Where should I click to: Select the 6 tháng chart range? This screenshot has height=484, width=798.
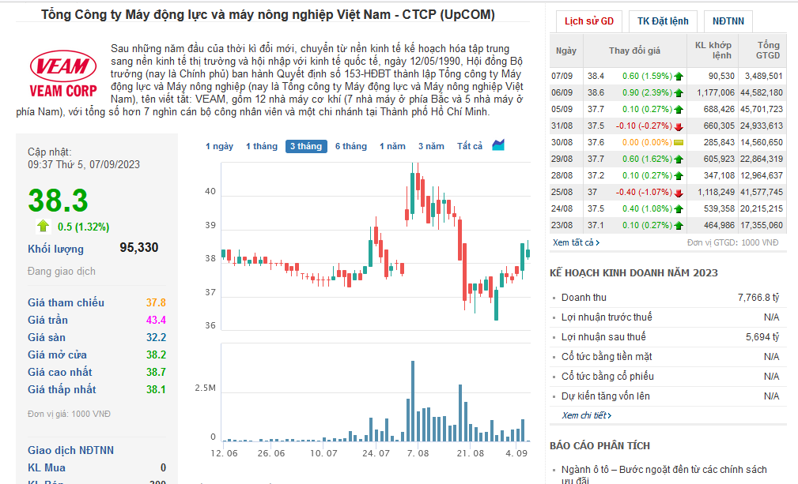(350, 146)
